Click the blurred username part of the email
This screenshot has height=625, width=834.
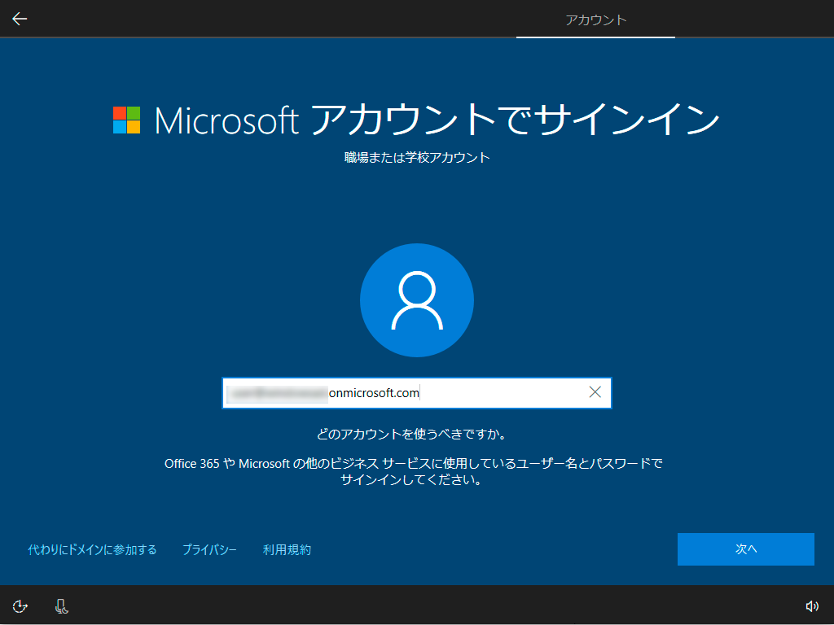click(277, 393)
